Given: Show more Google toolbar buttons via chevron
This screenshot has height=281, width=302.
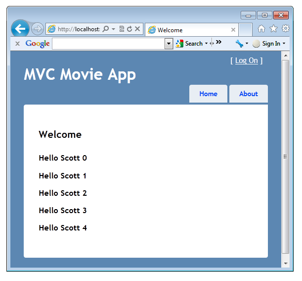Looking at the screenshot, I should click(218, 42).
